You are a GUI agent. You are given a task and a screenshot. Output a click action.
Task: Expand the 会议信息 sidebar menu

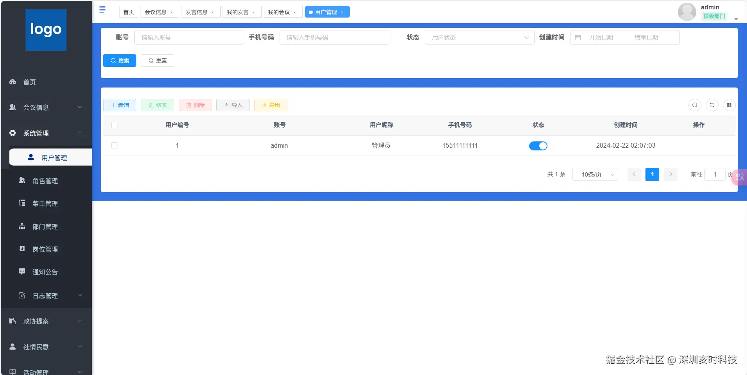(x=80, y=107)
